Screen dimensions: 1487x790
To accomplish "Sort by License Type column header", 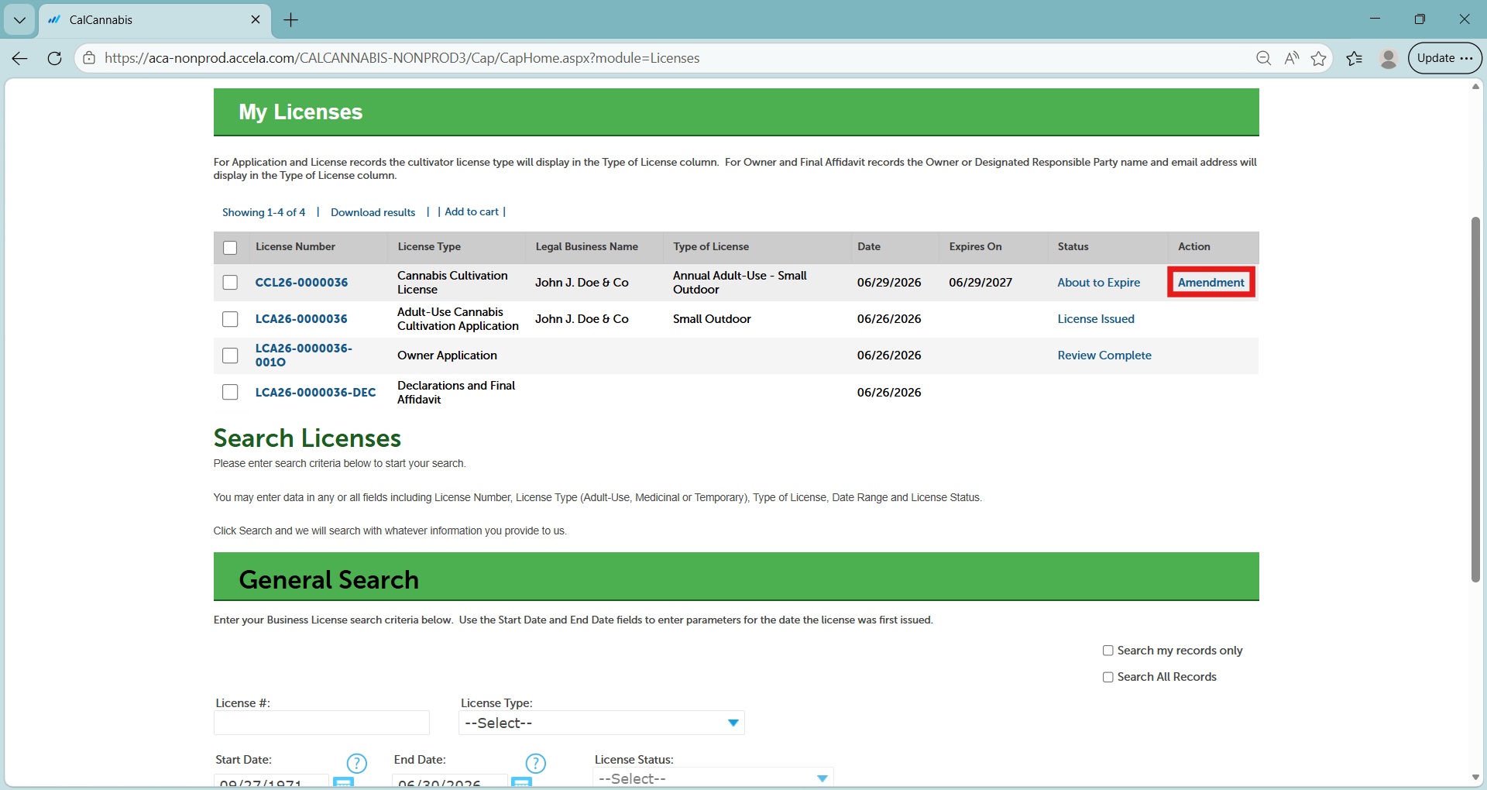I will pyautogui.click(x=429, y=246).
